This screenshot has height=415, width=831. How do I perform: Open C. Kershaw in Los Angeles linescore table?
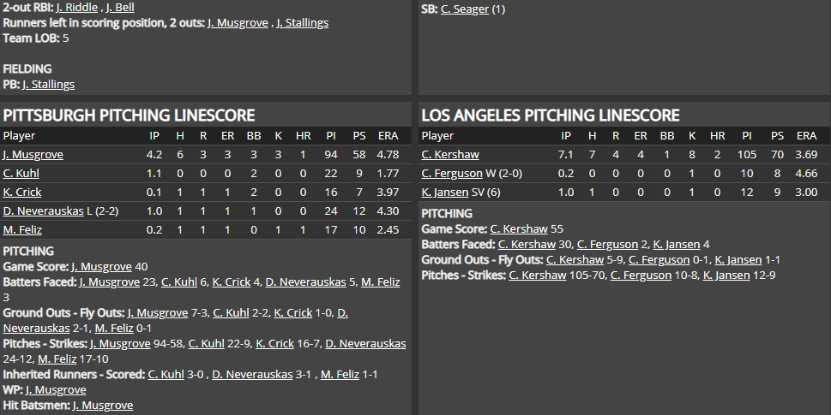[x=450, y=155]
